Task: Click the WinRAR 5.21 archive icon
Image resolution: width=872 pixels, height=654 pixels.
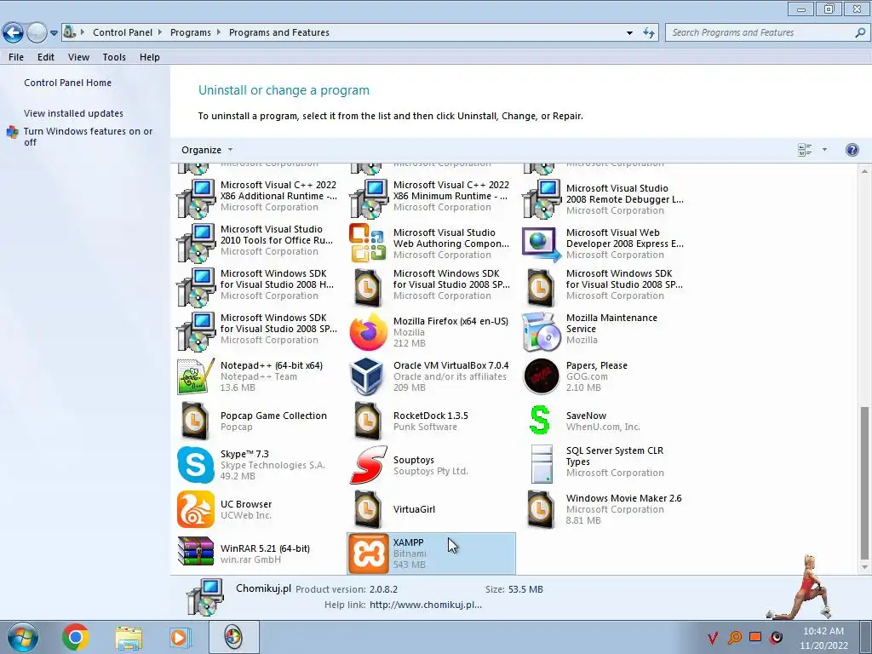Action: [x=195, y=551]
